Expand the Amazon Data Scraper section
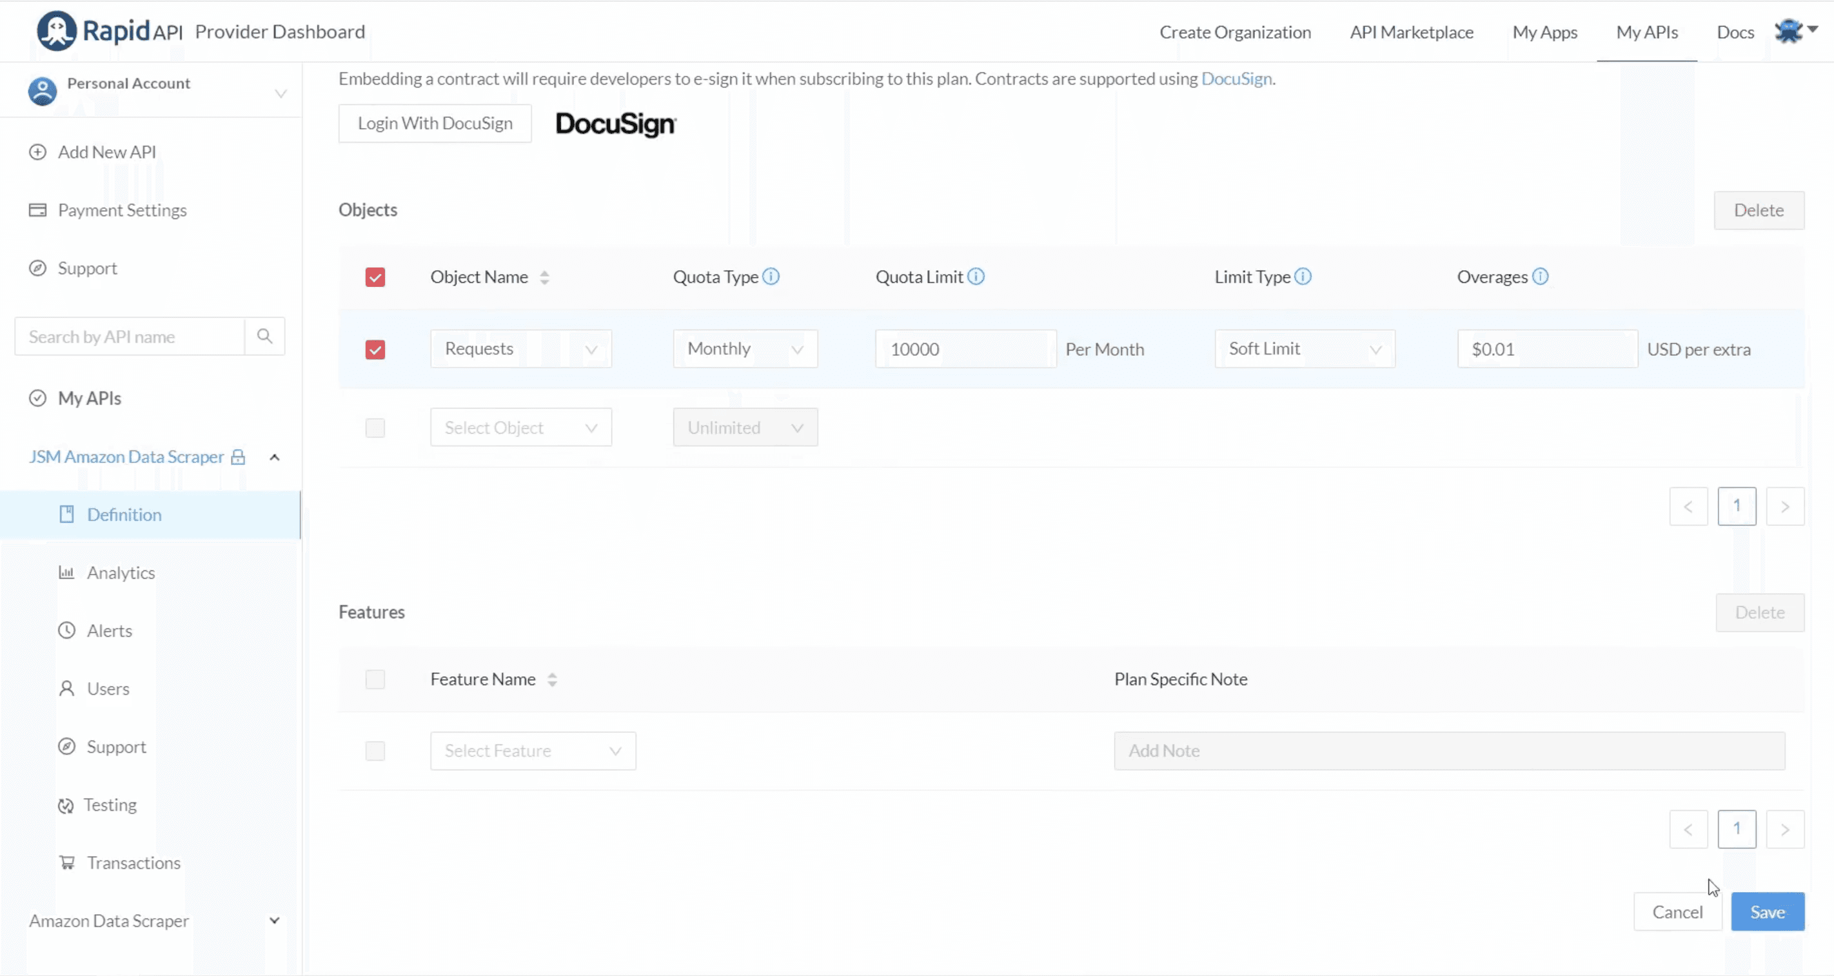Image resolution: width=1834 pixels, height=976 pixels. 275,921
